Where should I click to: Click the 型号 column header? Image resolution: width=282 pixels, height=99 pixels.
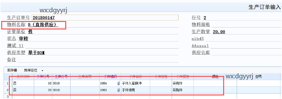[259, 77]
